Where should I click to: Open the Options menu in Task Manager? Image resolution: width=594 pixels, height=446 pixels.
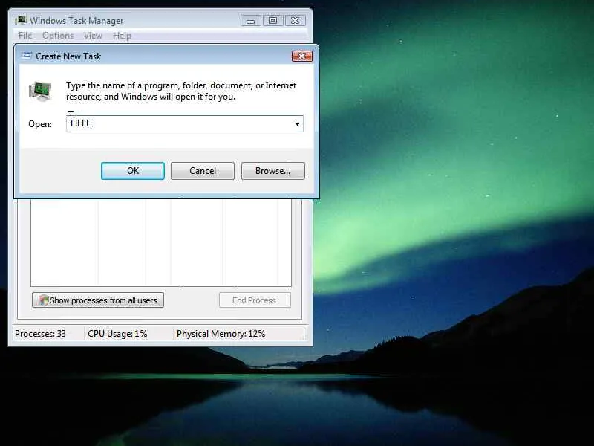point(58,36)
